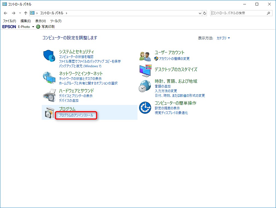Open the ツール(T) menu

click(56, 21)
